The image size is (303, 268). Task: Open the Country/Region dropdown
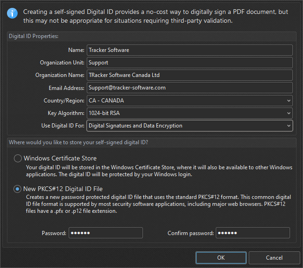click(x=190, y=101)
